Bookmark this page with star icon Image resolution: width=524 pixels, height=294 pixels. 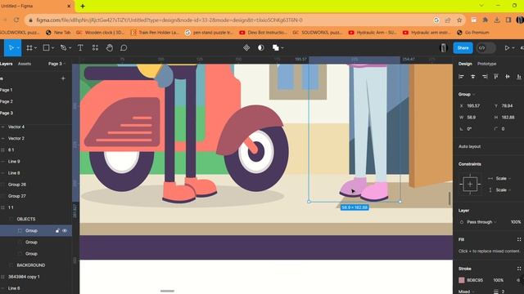(459, 20)
